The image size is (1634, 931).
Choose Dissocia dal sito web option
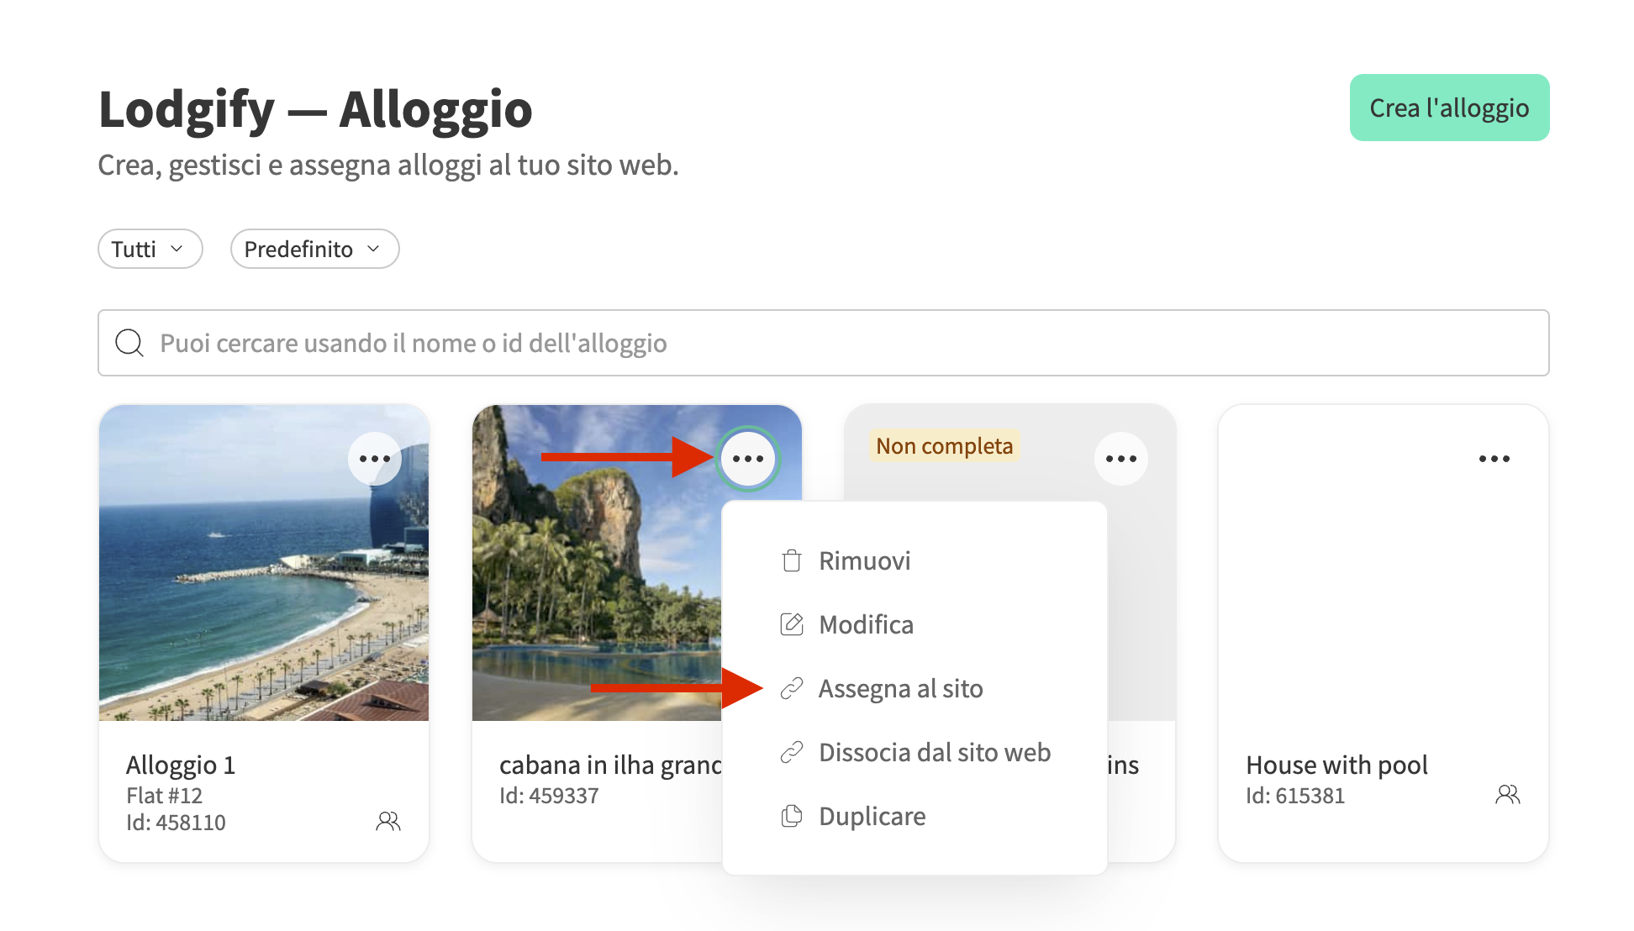(x=934, y=752)
